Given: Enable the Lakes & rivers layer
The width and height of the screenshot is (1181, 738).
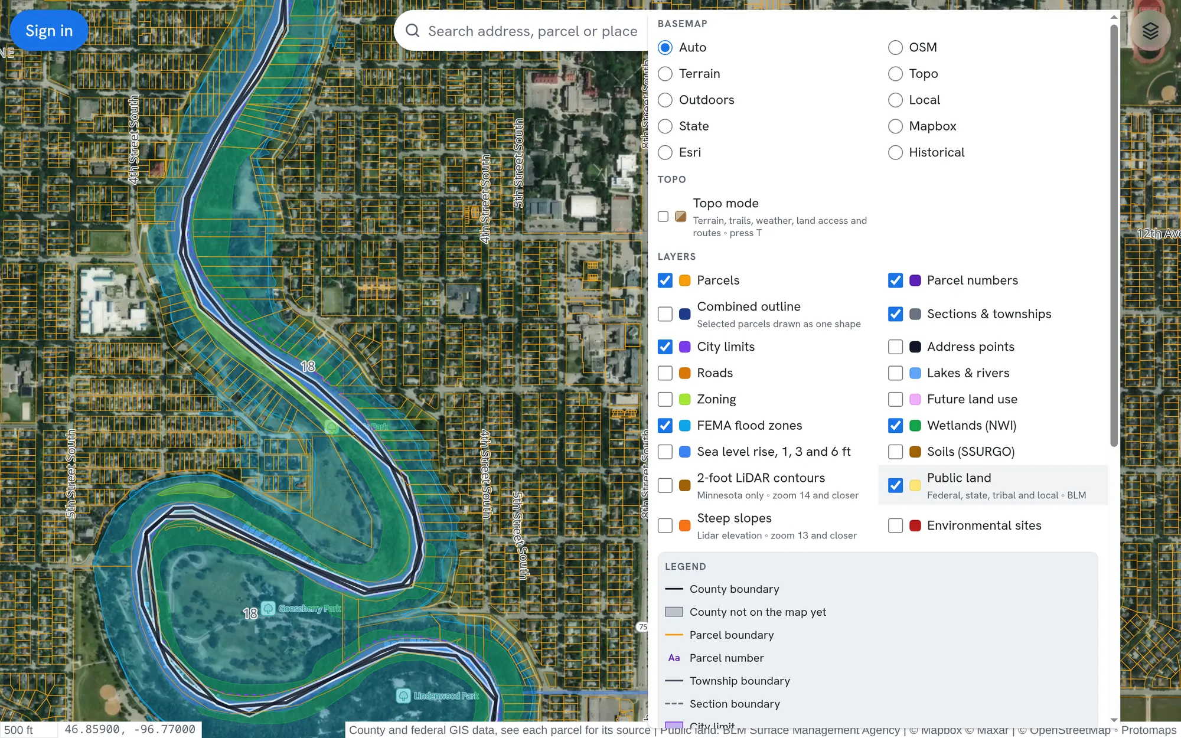Looking at the screenshot, I should coord(895,373).
